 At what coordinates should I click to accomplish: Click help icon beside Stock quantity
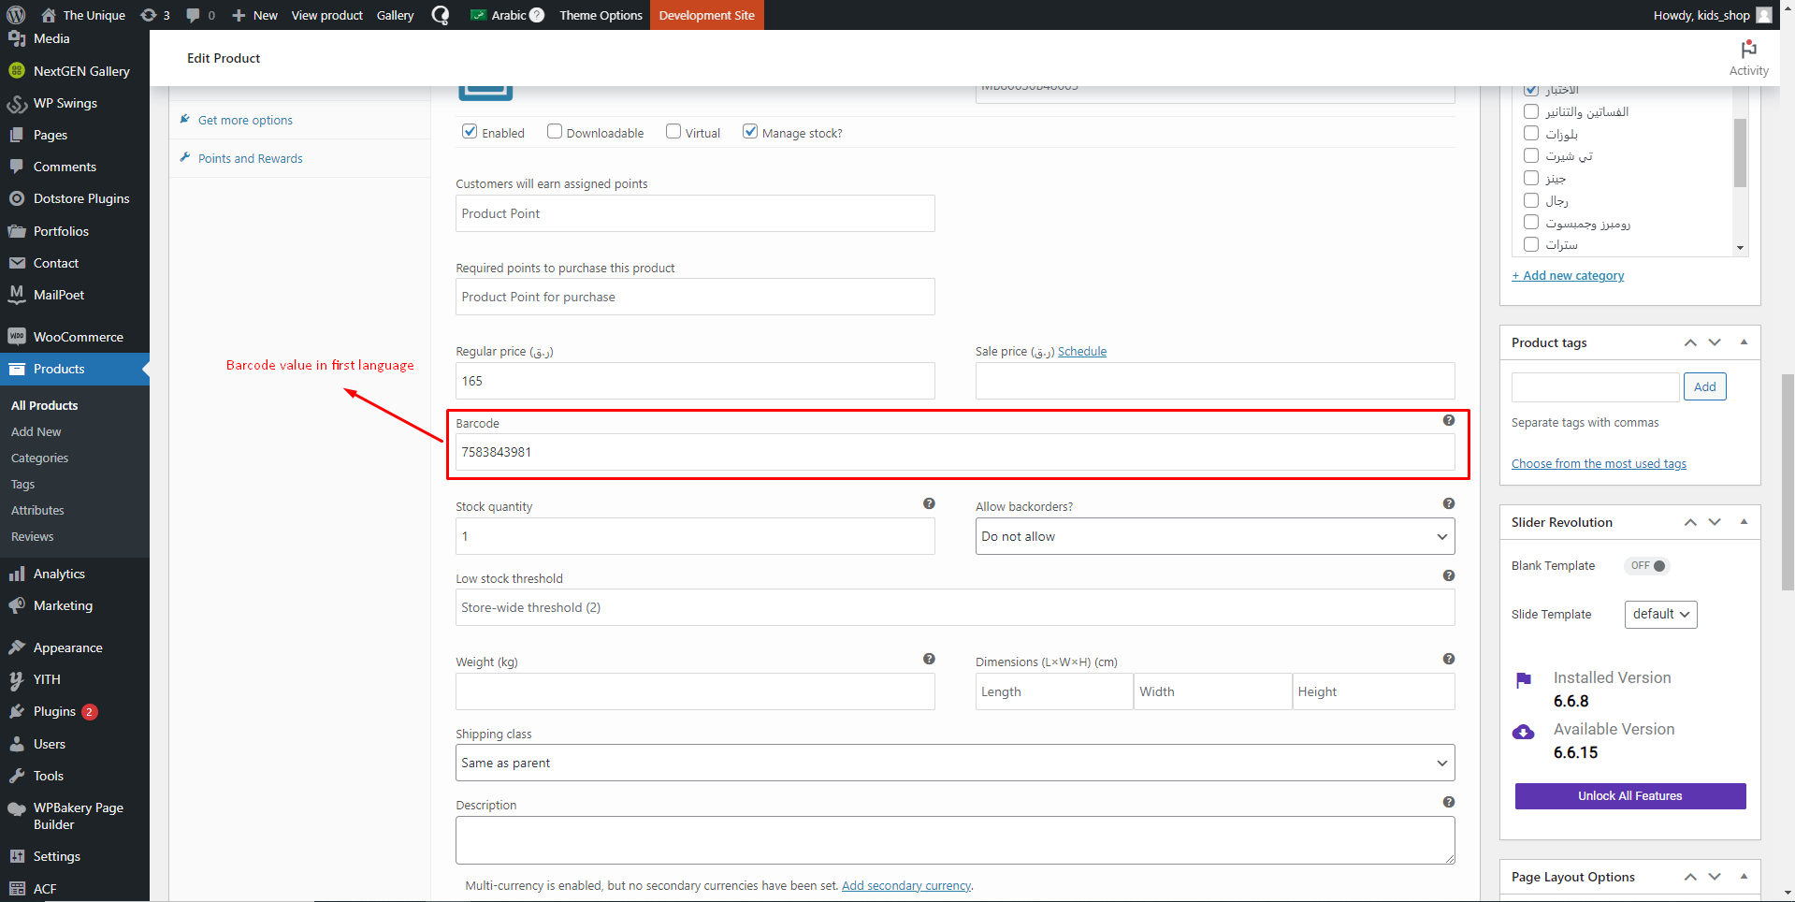pyautogui.click(x=929, y=503)
